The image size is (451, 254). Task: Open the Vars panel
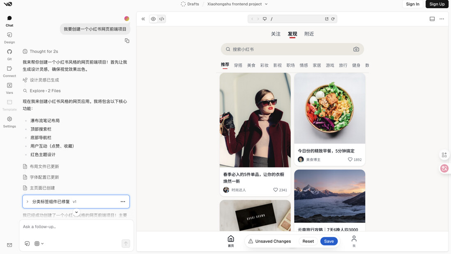tap(9, 88)
